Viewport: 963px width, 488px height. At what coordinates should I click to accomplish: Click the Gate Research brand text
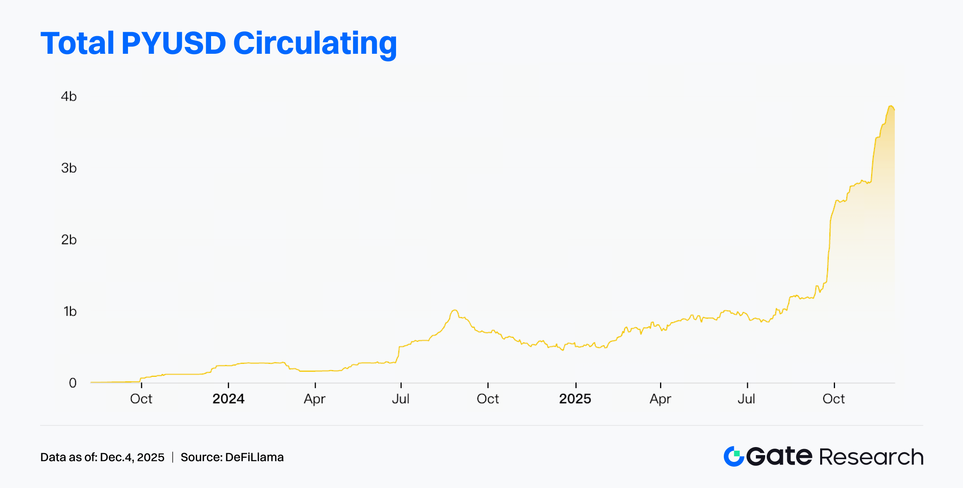tap(835, 457)
